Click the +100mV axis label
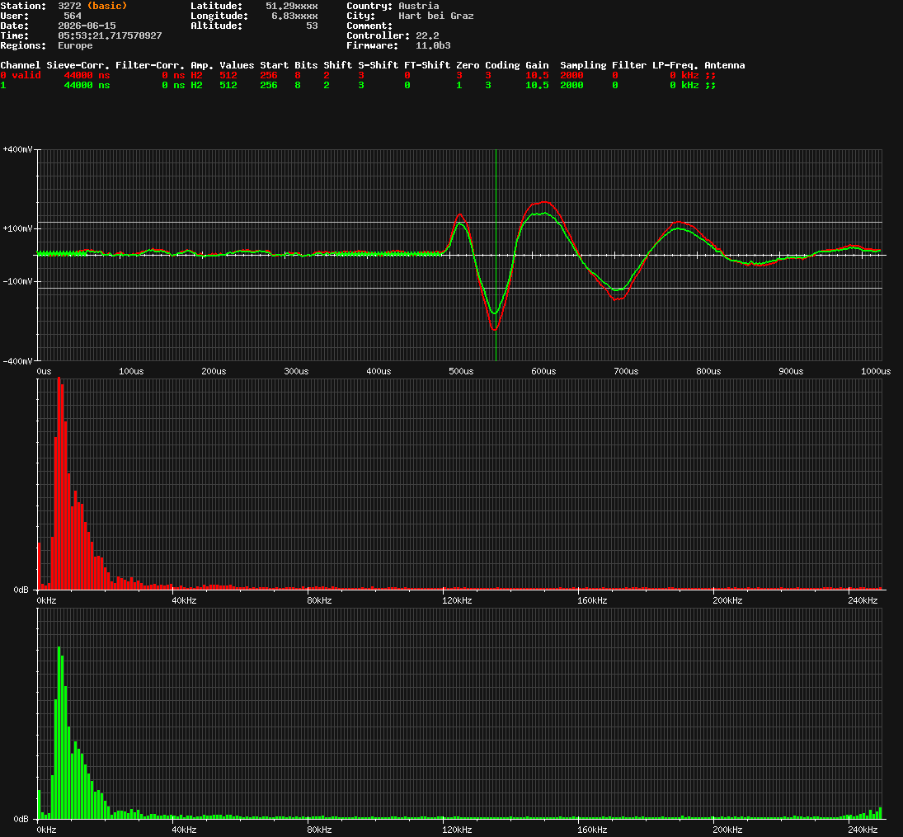This screenshot has width=903, height=837. (x=17, y=228)
